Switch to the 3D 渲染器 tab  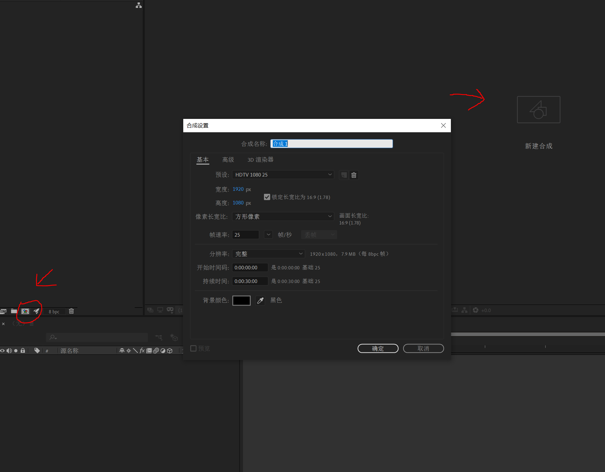click(260, 160)
